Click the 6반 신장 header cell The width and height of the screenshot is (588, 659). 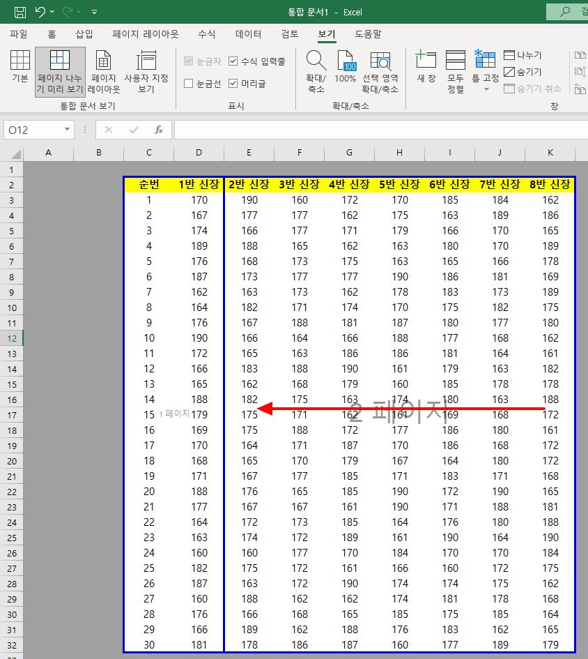click(450, 185)
